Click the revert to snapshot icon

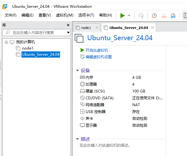(x=164, y=16)
